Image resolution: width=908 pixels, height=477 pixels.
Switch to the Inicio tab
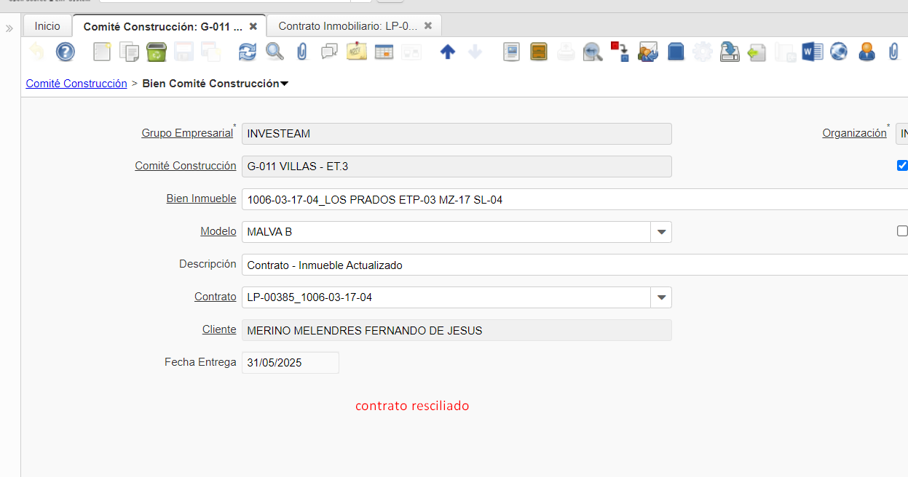pos(47,26)
